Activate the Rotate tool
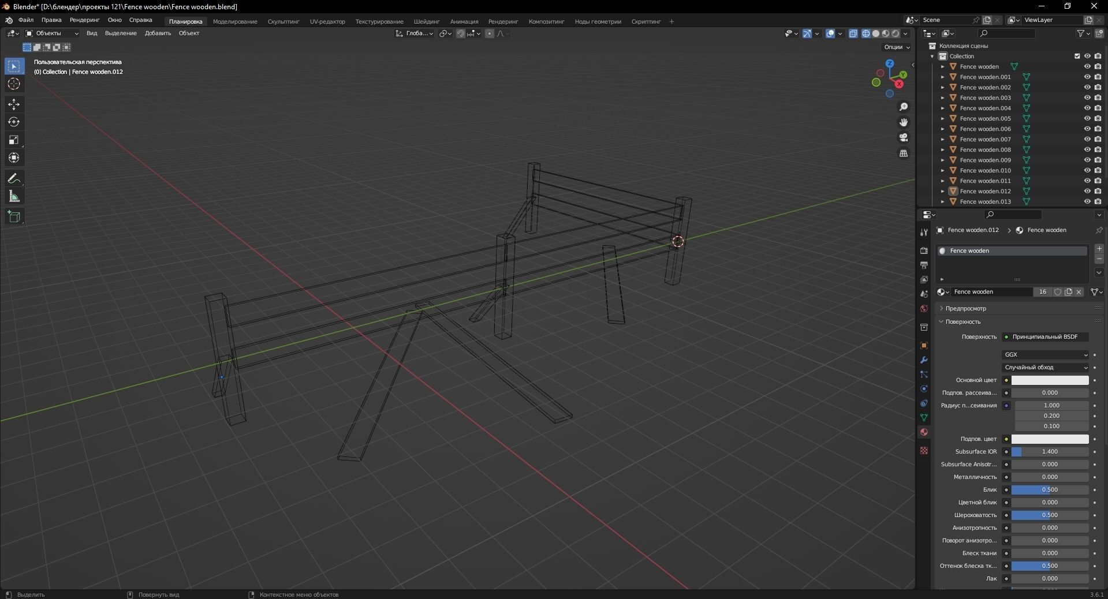The width and height of the screenshot is (1108, 599). pyautogui.click(x=14, y=122)
